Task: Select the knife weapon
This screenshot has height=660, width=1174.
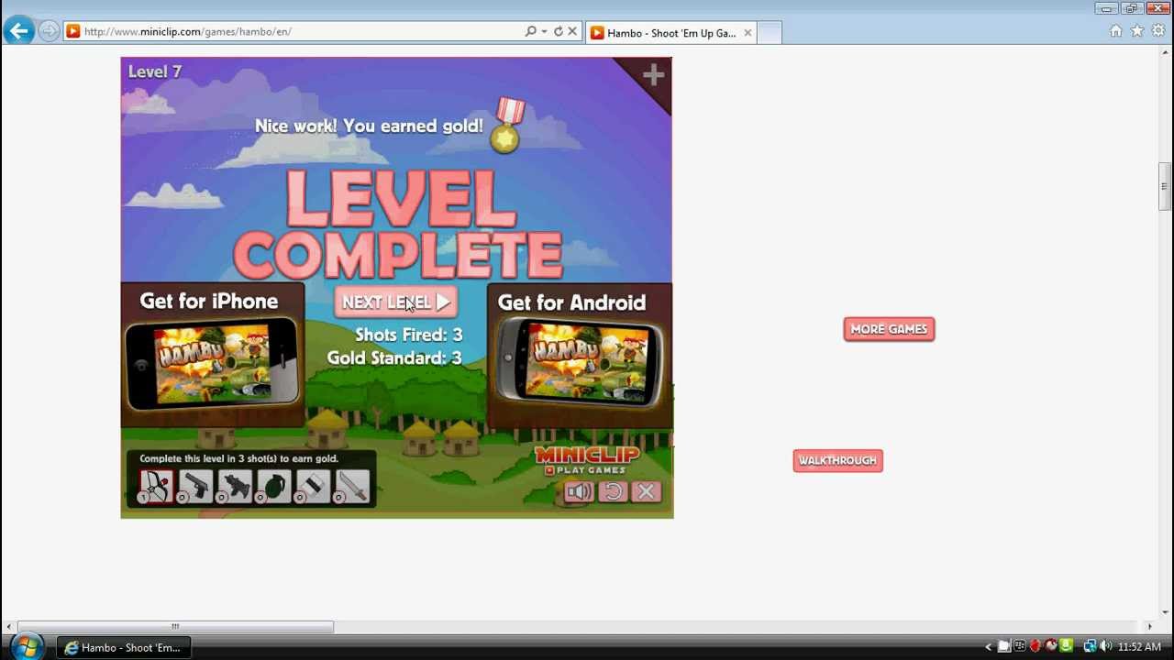Action: tap(352, 486)
